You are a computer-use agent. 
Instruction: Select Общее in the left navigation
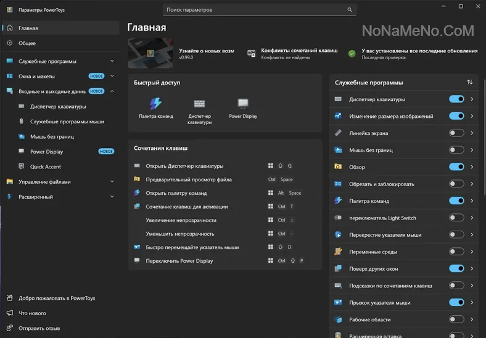tap(27, 43)
